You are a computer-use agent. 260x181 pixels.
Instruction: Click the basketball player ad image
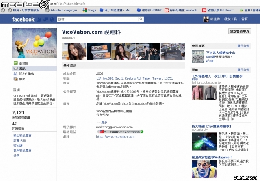click(x=204, y=169)
